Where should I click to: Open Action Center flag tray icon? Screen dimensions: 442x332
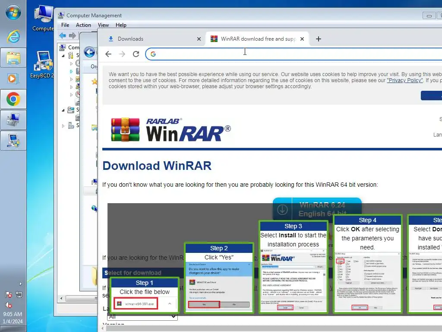pyautogui.click(x=9, y=295)
